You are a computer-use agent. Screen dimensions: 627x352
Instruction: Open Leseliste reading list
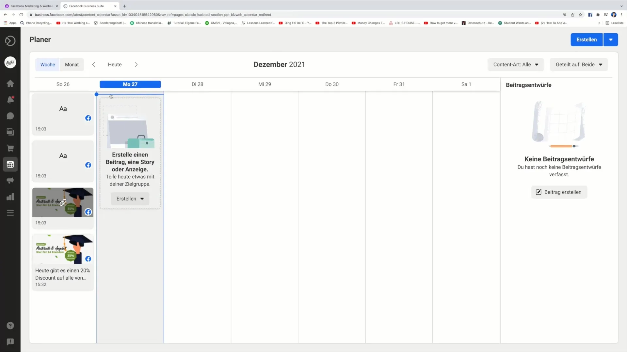[614, 23]
